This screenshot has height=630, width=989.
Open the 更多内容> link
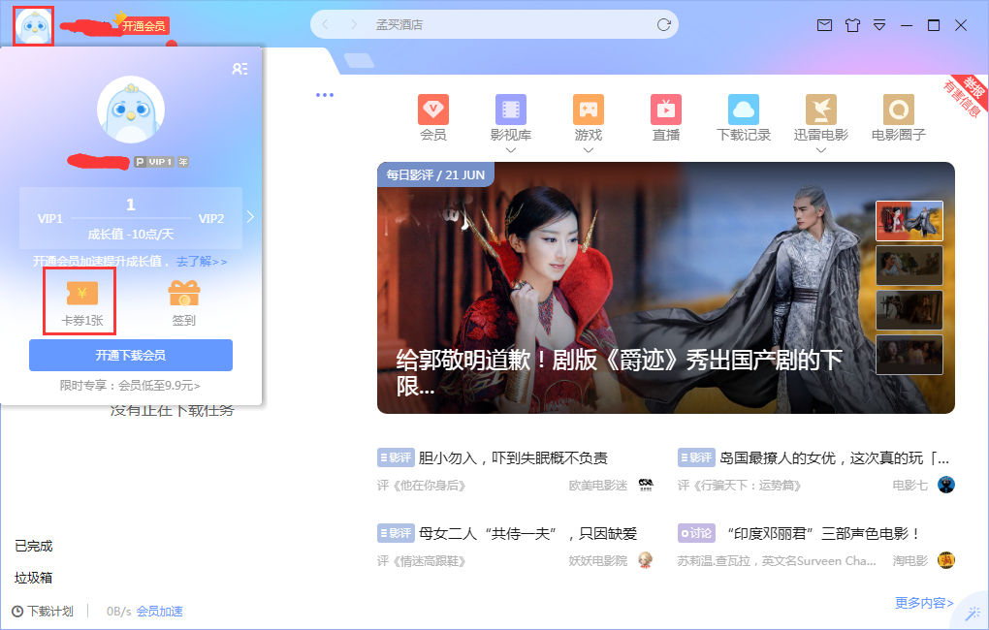pos(924,603)
